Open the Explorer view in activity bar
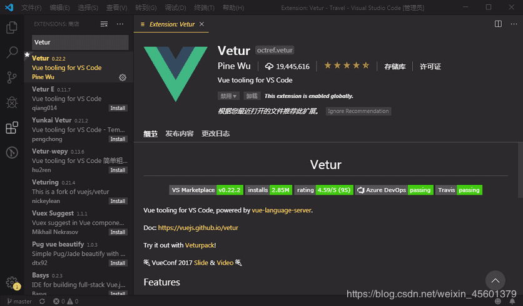Viewport: 523px width, 306px height. (11, 27)
